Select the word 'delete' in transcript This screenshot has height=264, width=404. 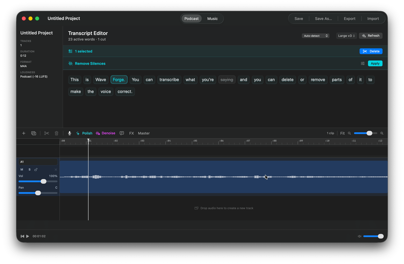coord(288,80)
